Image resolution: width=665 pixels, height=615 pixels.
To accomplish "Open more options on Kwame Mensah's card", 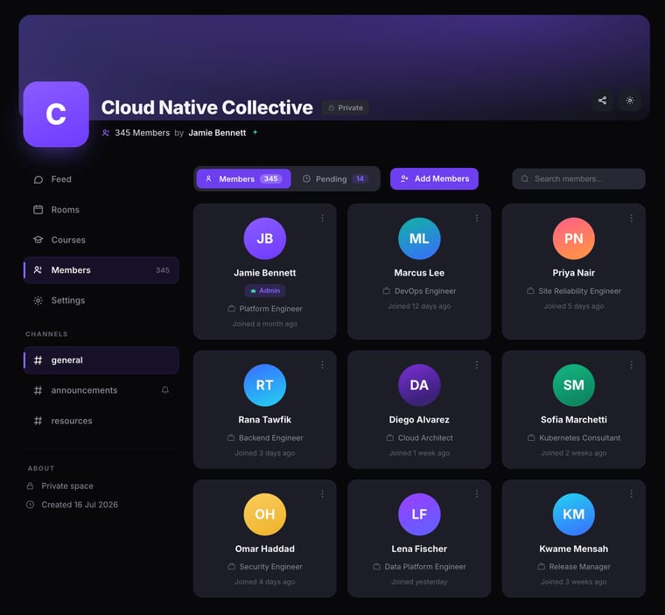I will (631, 493).
